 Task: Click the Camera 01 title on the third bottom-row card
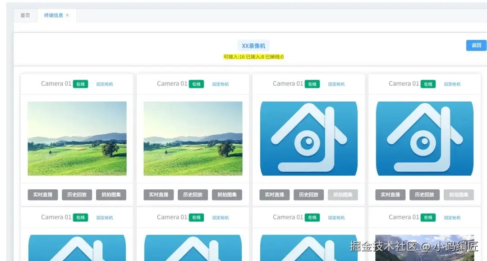coord(288,217)
